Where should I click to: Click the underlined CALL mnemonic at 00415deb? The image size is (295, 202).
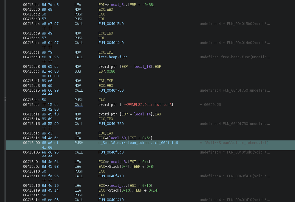point(79,105)
